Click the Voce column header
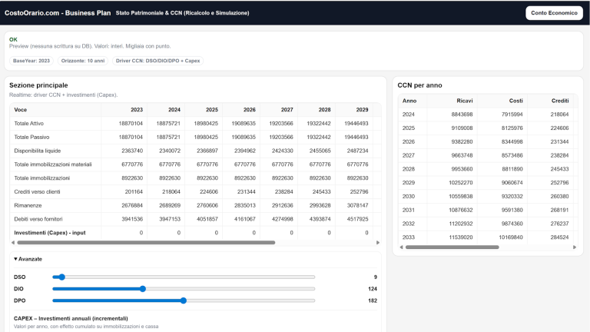Screen dimensions: 590x332 pos(21,110)
